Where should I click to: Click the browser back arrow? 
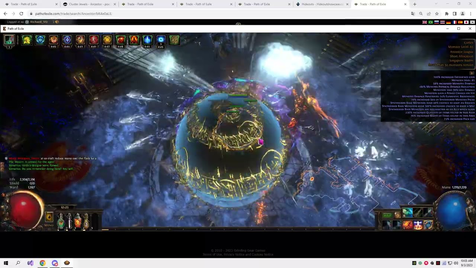[x=5, y=14]
